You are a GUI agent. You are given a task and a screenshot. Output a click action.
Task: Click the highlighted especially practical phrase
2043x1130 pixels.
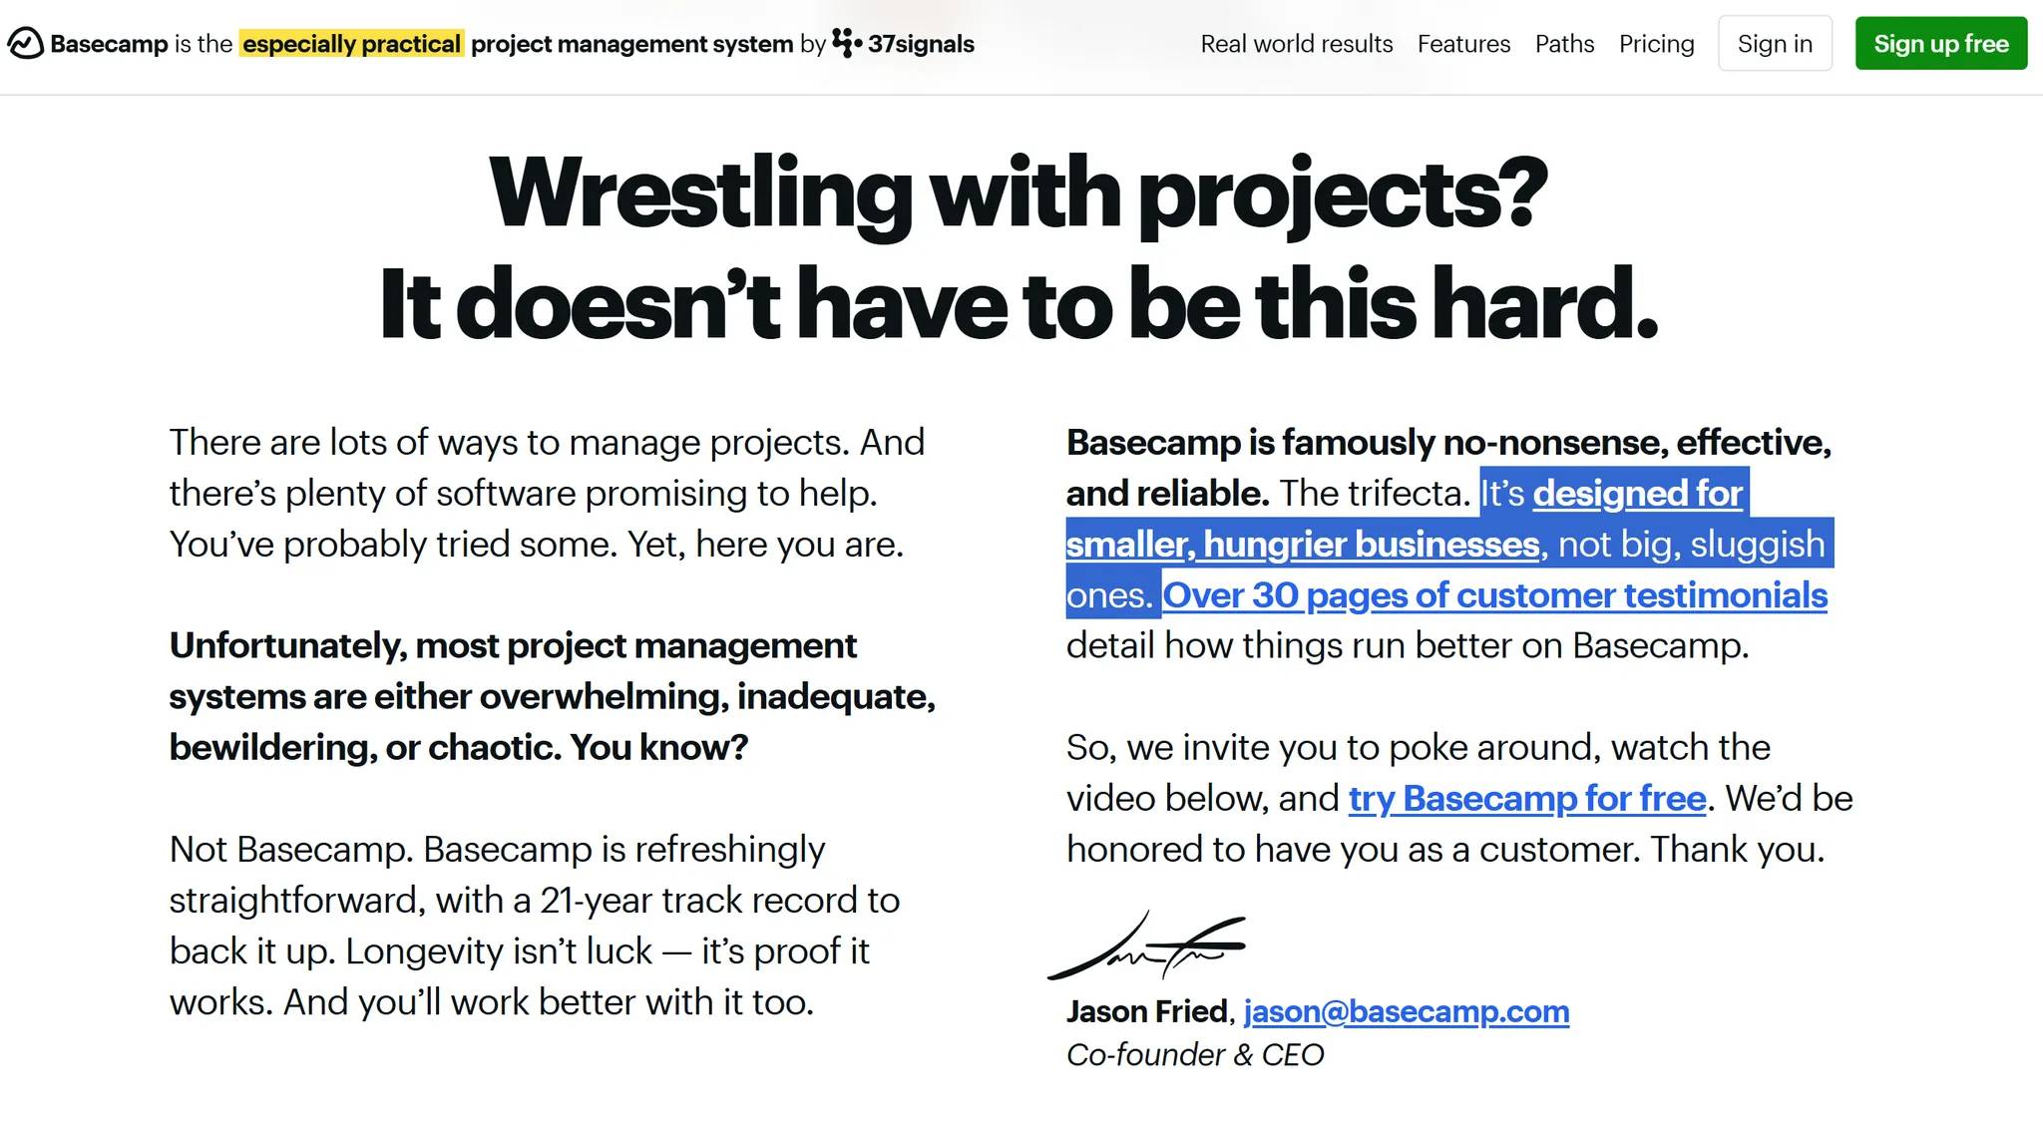(351, 44)
